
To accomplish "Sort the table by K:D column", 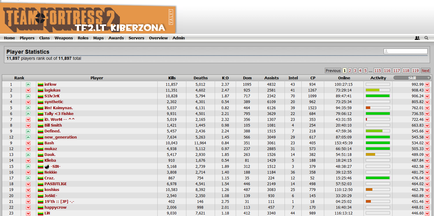I will click(225, 78).
